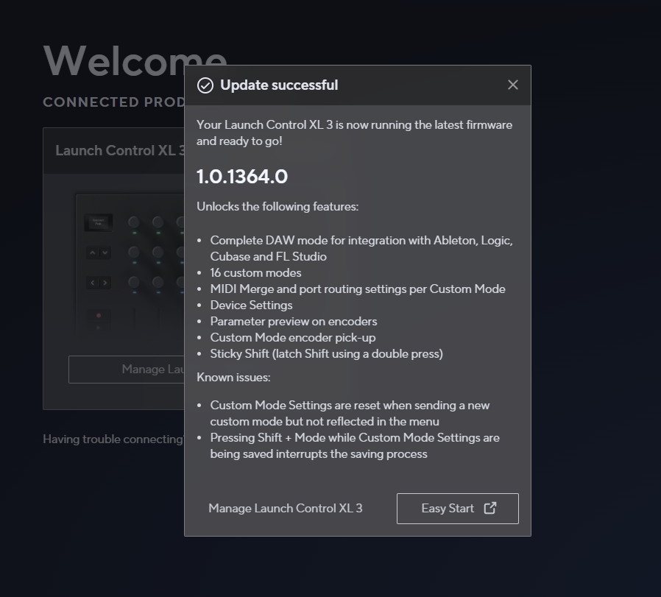Viewport: 661px width, 597px height.
Task: Click the 'Custom Mode Settings are reset' issue
Action: coord(350,413)
